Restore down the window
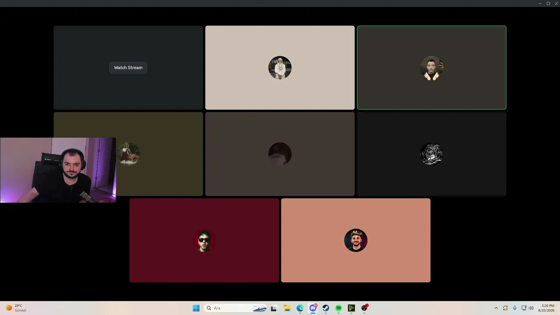 [548, 3]
